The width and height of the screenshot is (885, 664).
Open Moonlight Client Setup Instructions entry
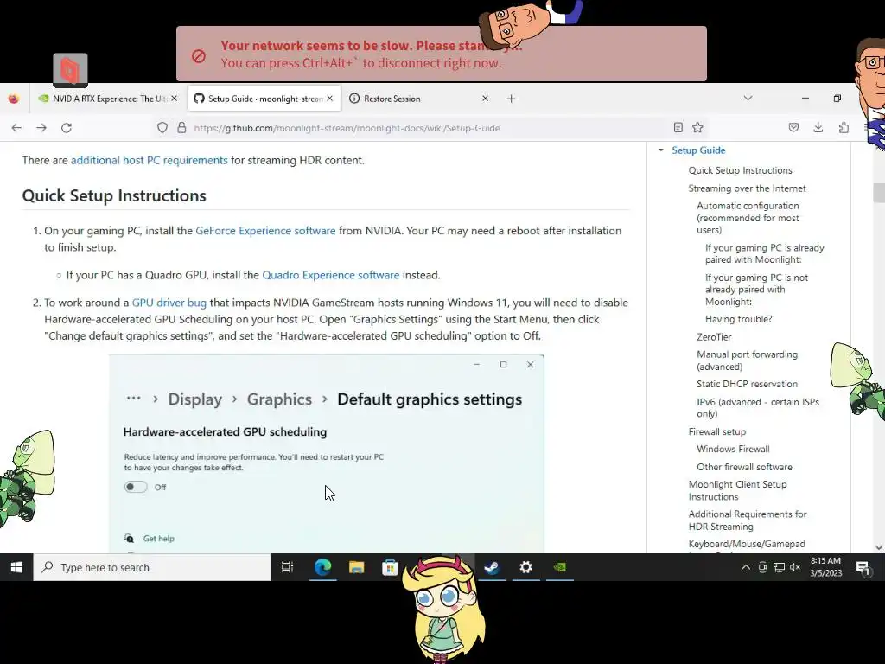737,491
